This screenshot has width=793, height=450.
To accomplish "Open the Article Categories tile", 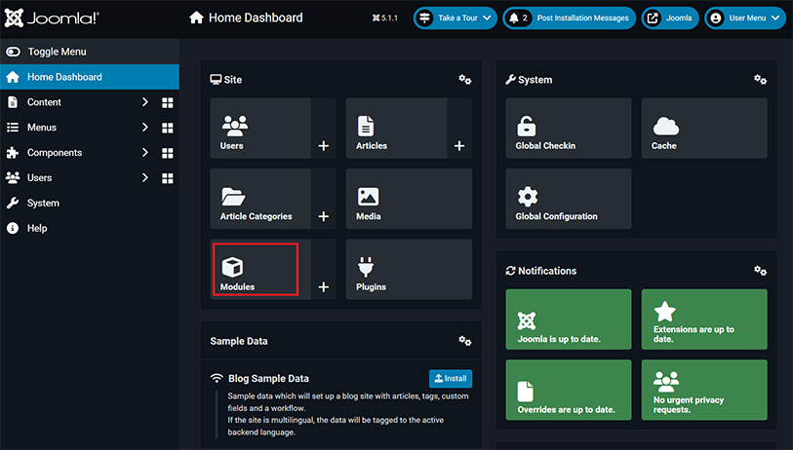I will pyautogui.click(x=260, y=199).
